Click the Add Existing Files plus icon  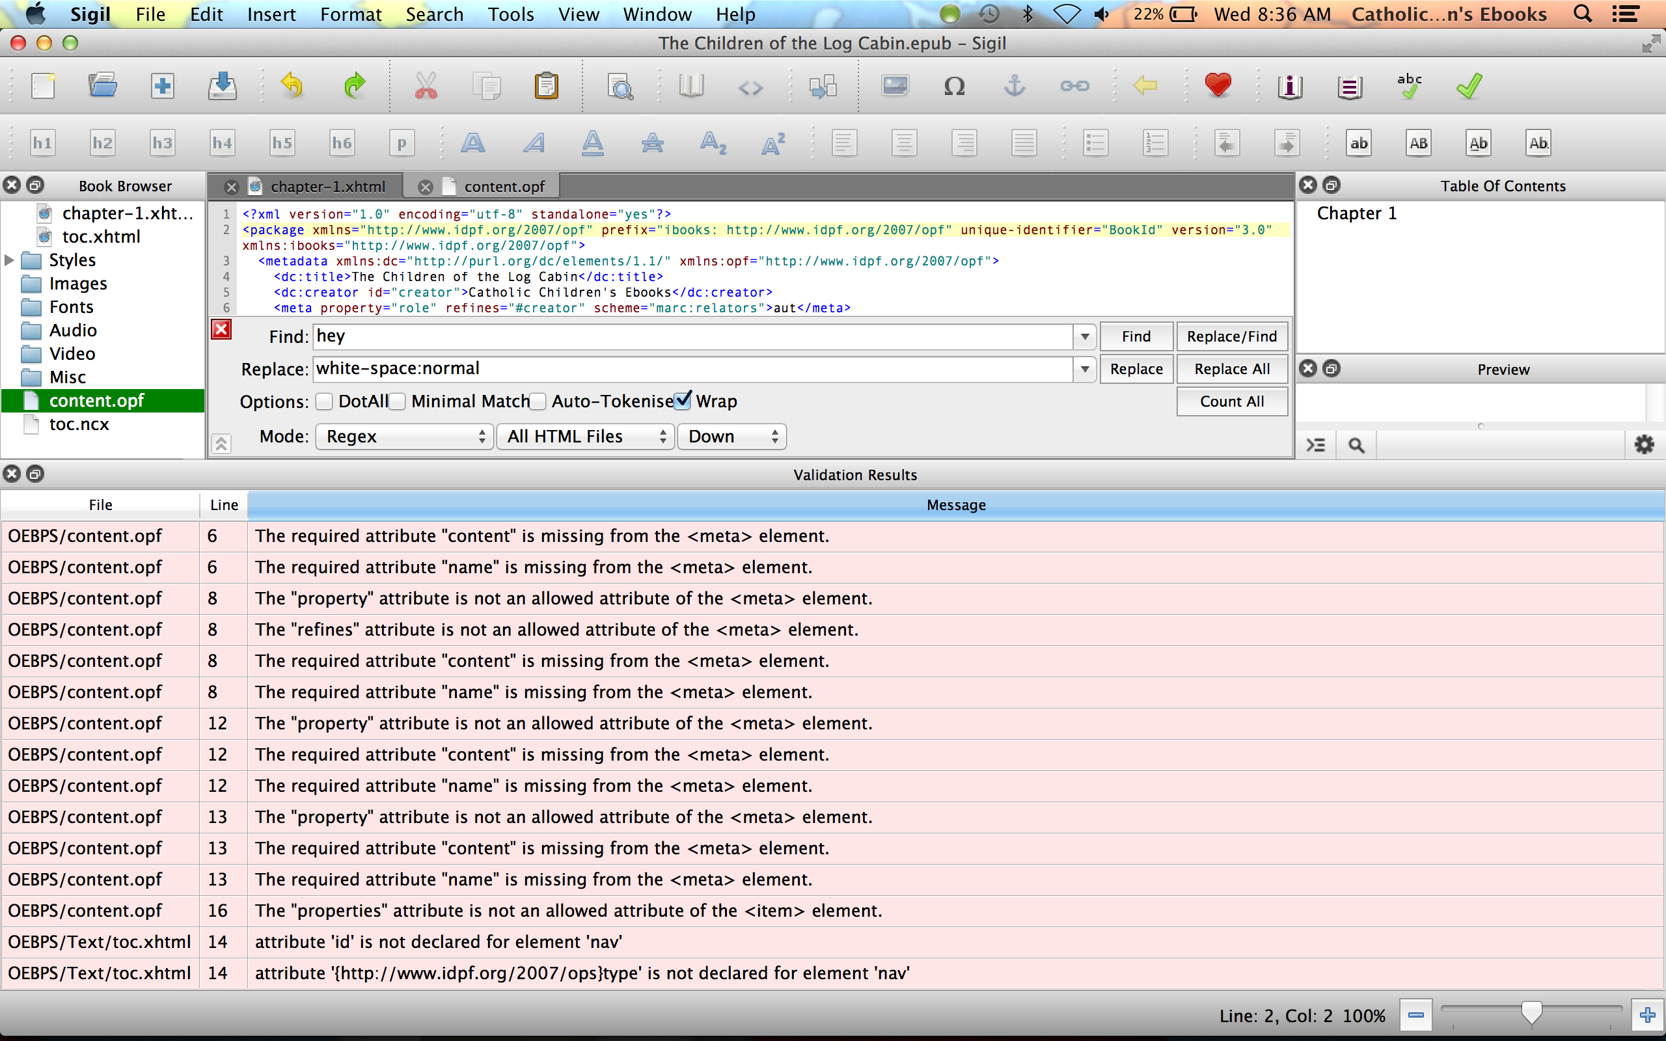(163, 86)
